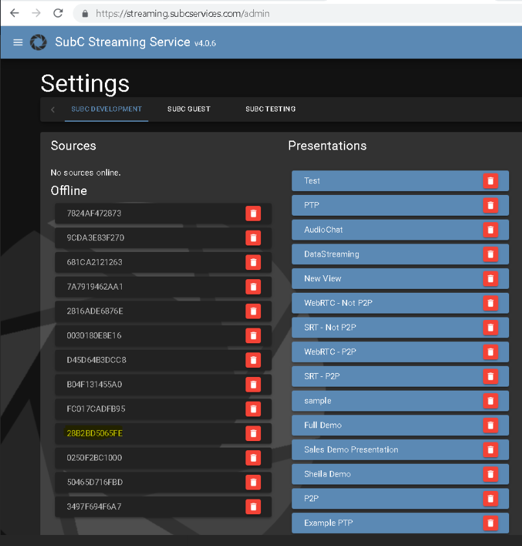Image resolution: width=522 pixels, height=546 pixels.
Task: Trash the Example PTP presentation
Action: click(x=490, y=523)
